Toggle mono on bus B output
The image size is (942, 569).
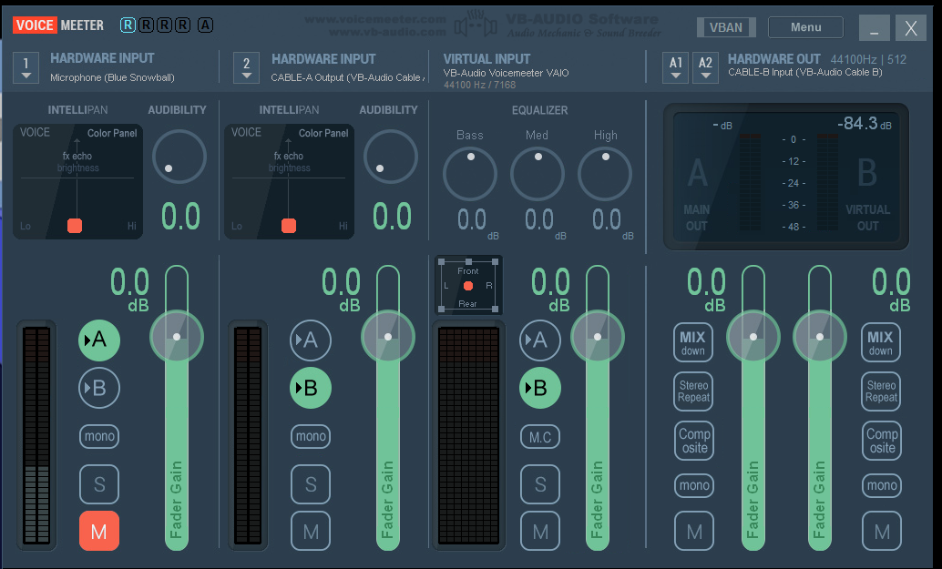[882, 485]
